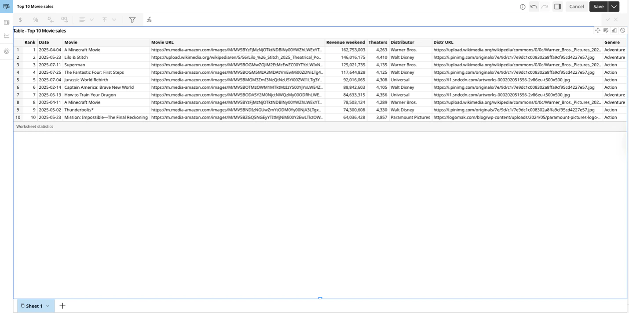
Task: Select the Distr URL column header
Action: tap(517, 43)
